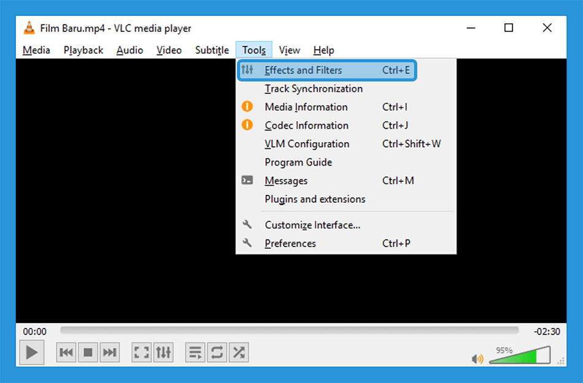Toggle loop mode button
The height and width of the screenshot is (383, 583).
pyautogui.click(x=217, y=352)
